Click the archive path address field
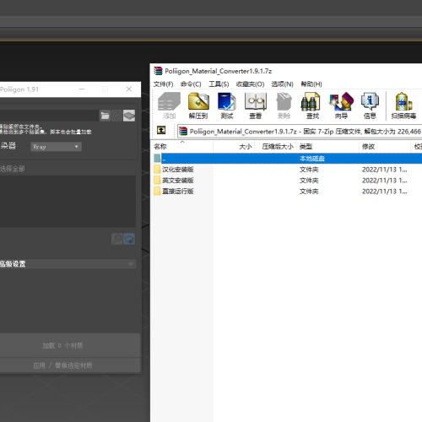The image size is (422, 422). click(x=300, y=132)
